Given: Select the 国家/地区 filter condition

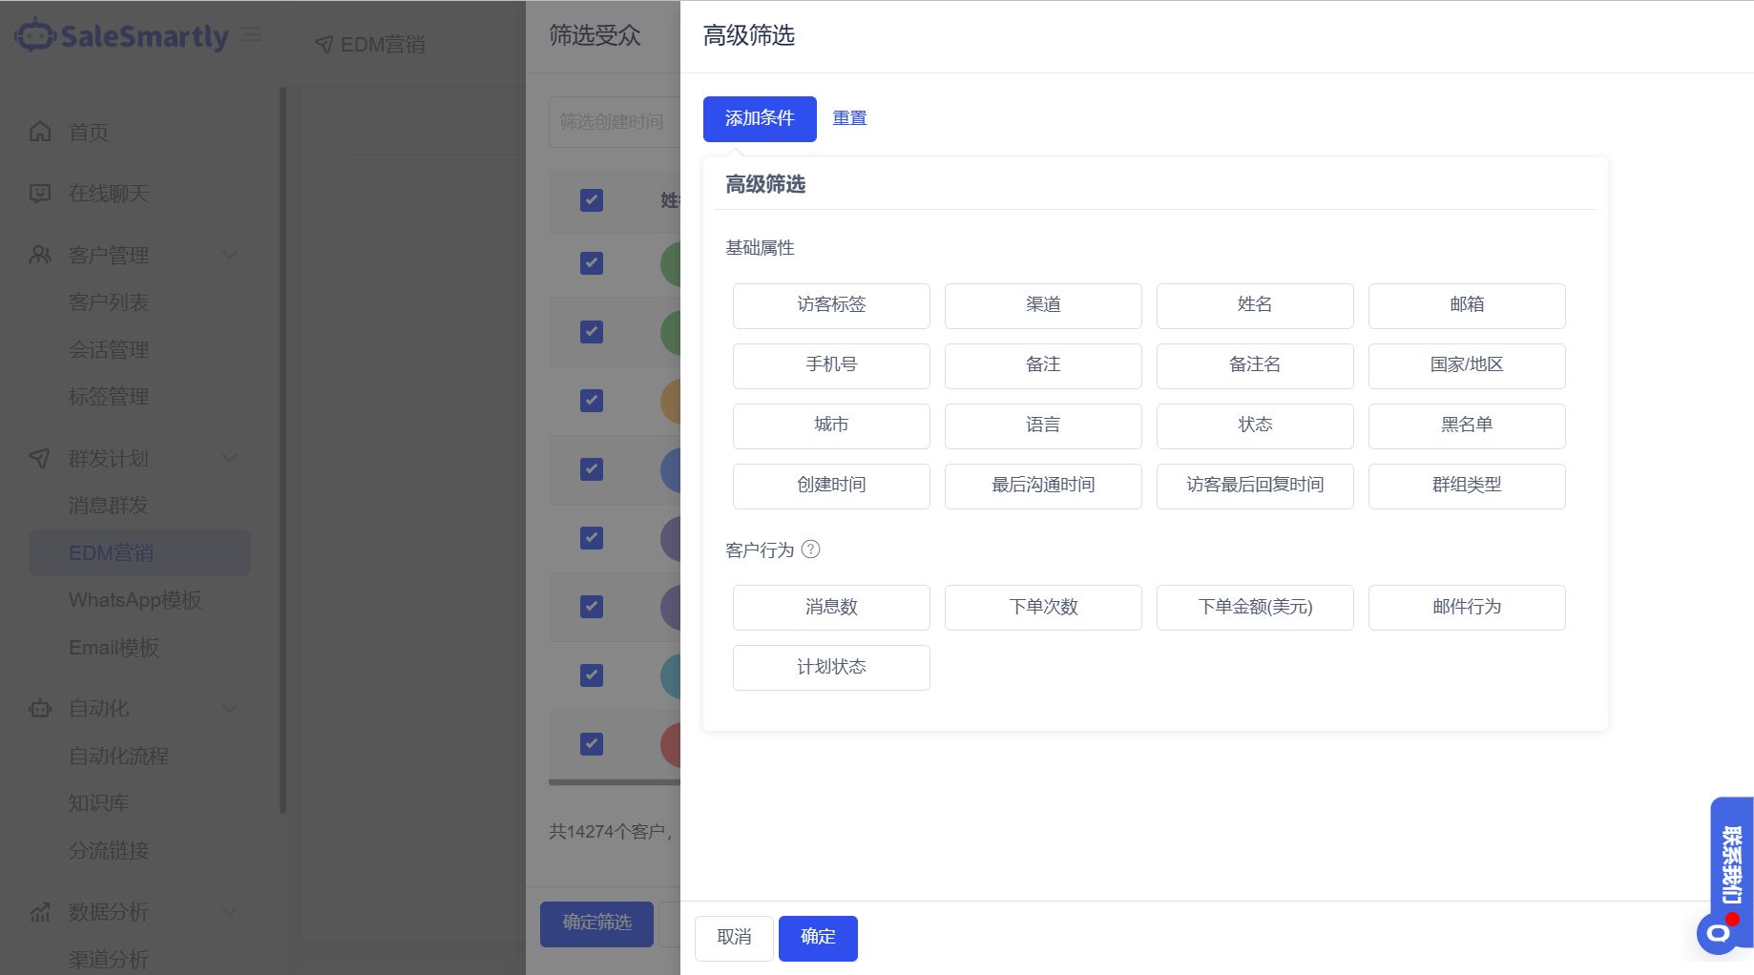Looking at the screenshot, I should (1467, 365).
